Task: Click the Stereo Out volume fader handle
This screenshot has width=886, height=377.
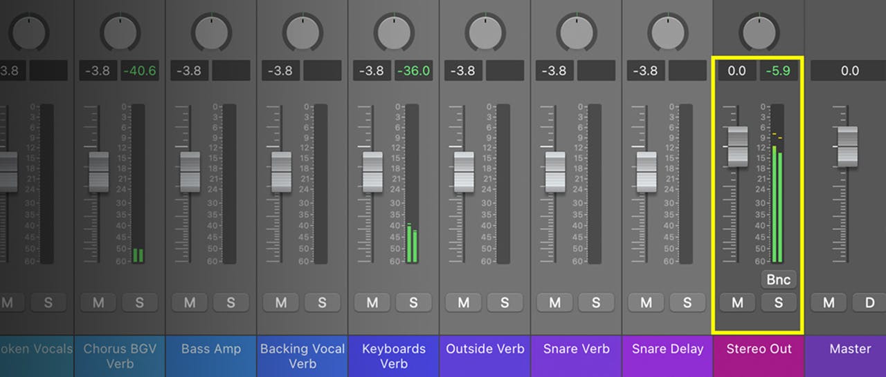Action: 737,146
